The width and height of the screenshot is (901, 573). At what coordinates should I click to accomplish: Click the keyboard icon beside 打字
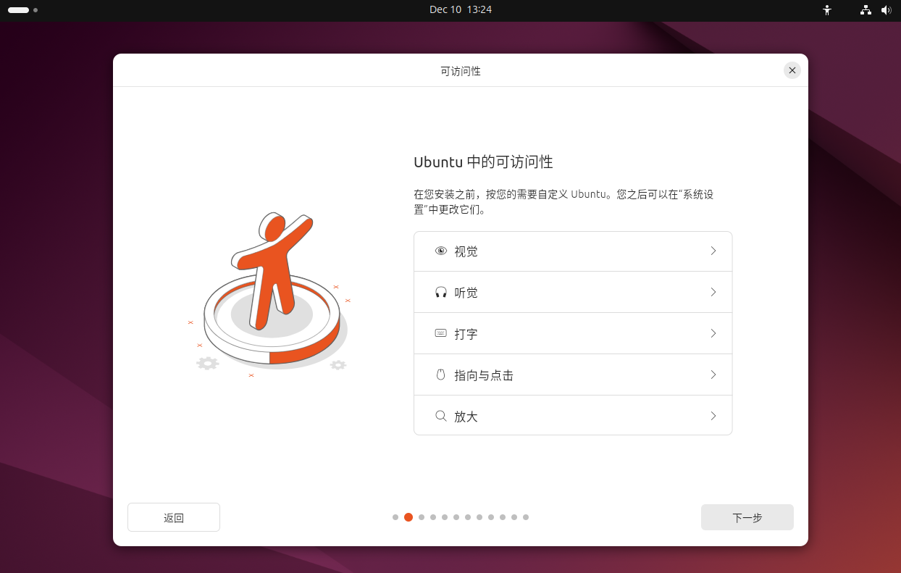(440, 334)
